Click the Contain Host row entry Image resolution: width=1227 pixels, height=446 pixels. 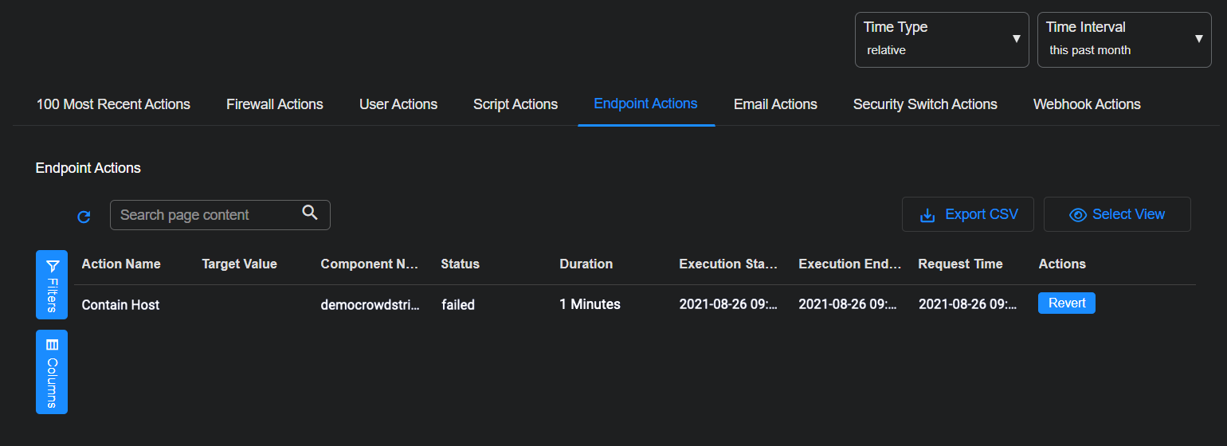(121, 304)
